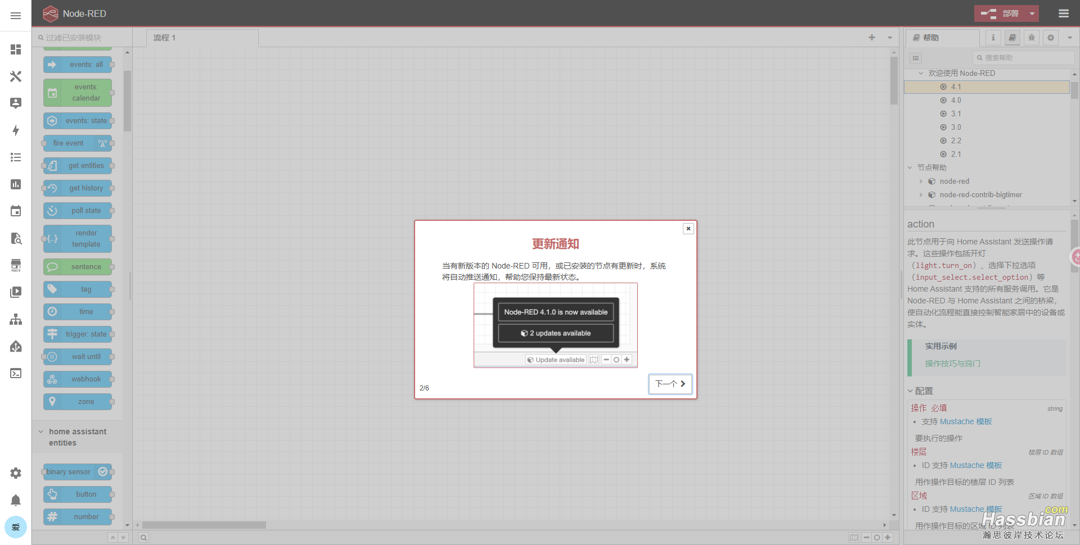Click the workspace vertical scrollbar thumb
Screen dimensions: 1080x545
894,80
